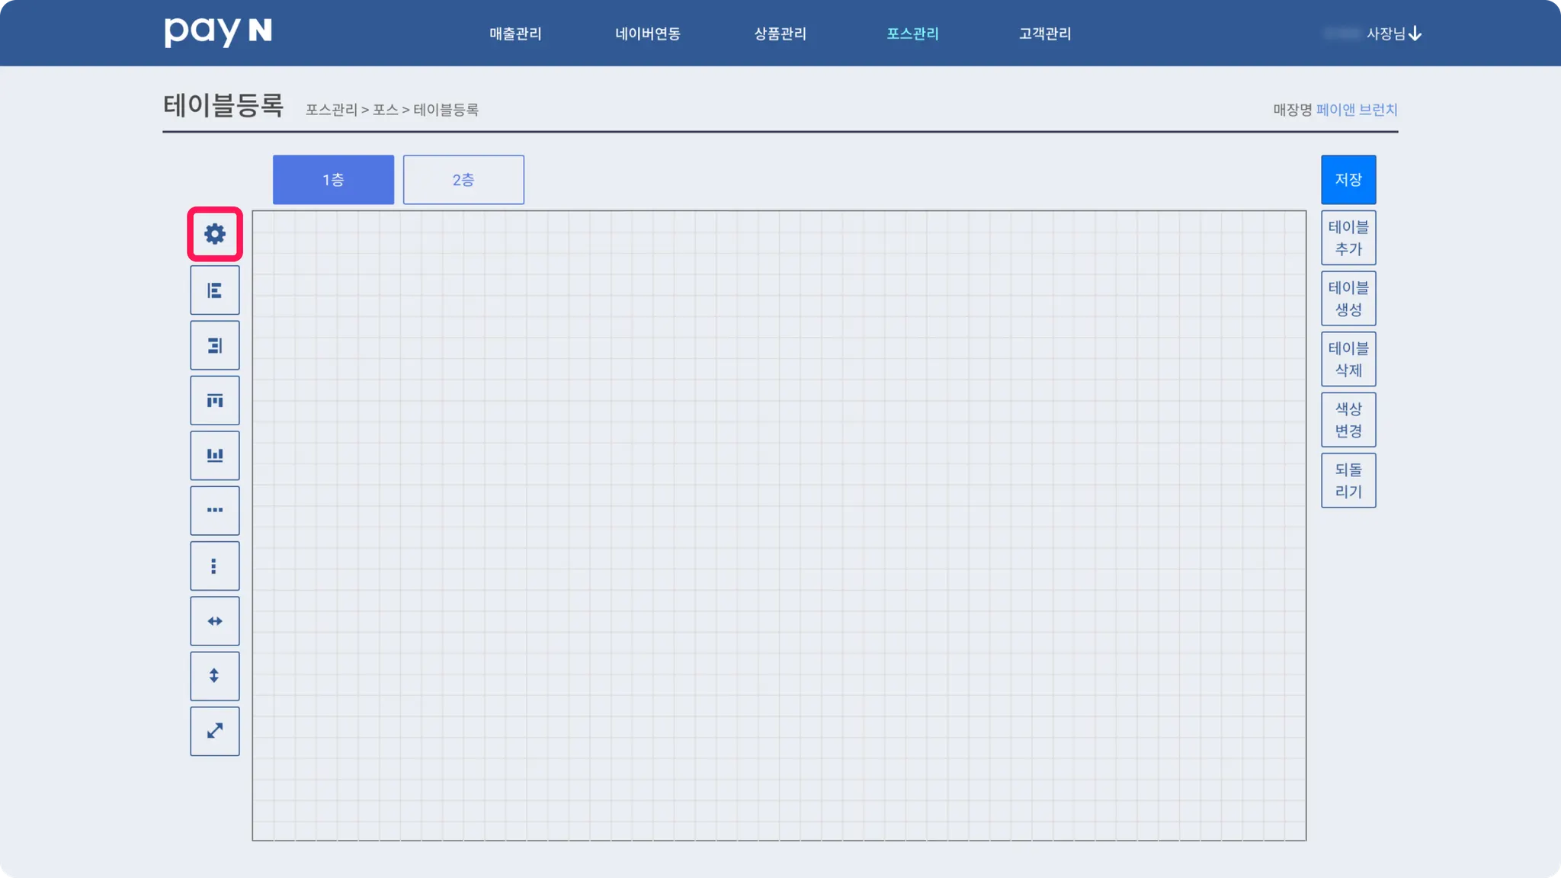The image size is (1561, 878).
Task: Click the diagonal resize arrow icon
Action: point(215,732)
